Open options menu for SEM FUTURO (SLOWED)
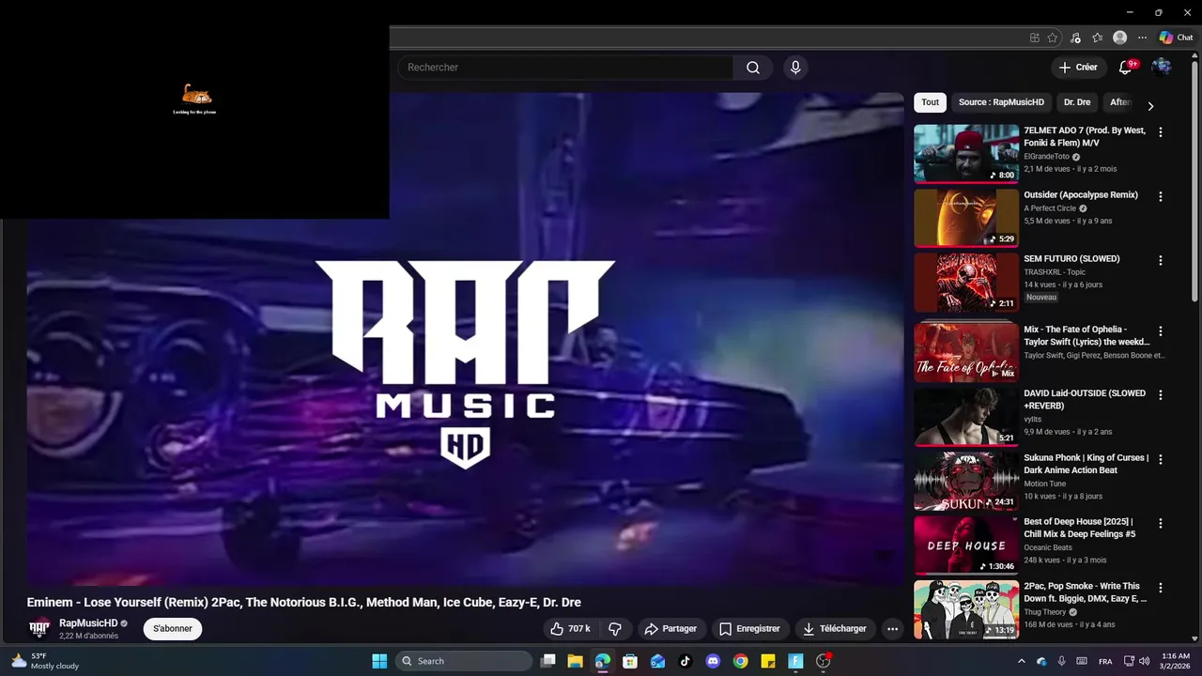Image resolution: width=1202 pixels, height=676 pixels. click(x=1161, y=261)
